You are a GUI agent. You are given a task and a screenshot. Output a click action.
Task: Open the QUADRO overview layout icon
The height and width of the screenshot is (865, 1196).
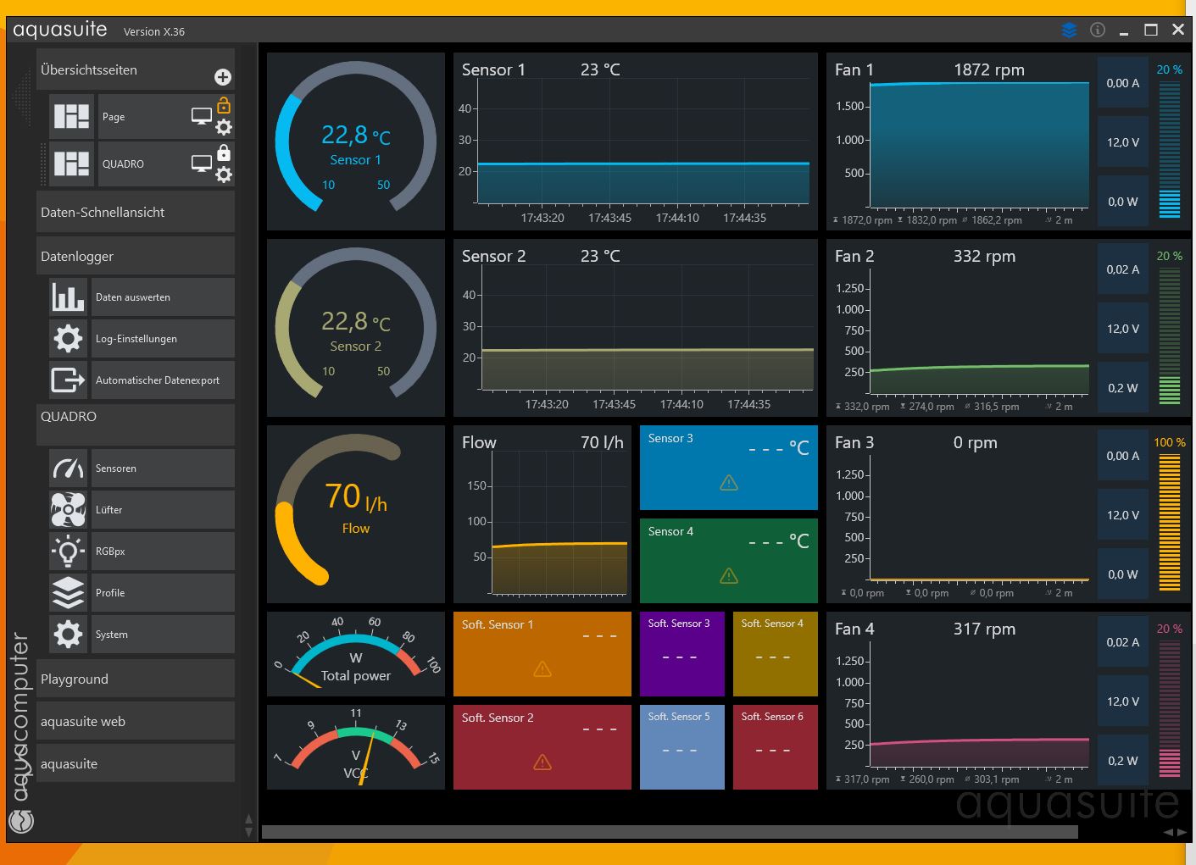[72, 164]
